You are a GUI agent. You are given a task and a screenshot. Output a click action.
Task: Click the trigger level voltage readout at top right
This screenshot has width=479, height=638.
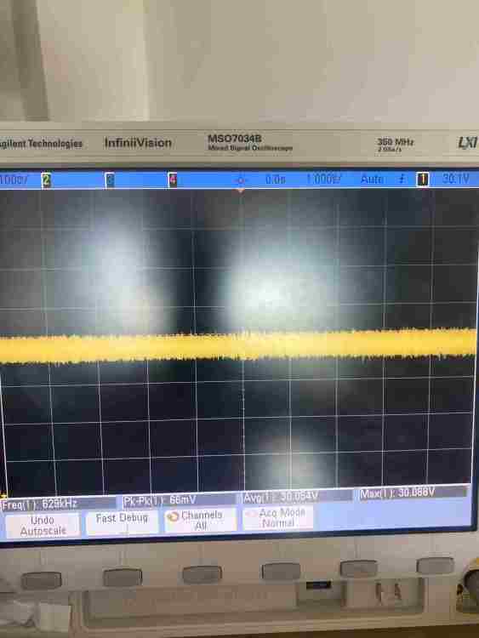click(455, 179)
